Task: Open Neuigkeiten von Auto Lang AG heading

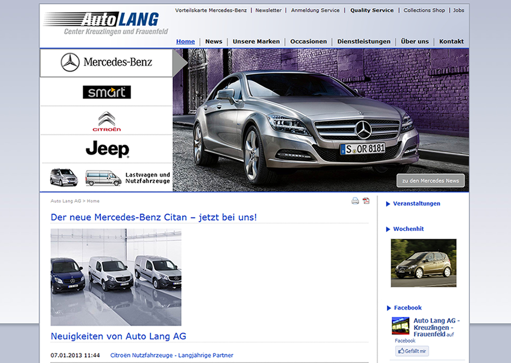Action: [118, 336]
